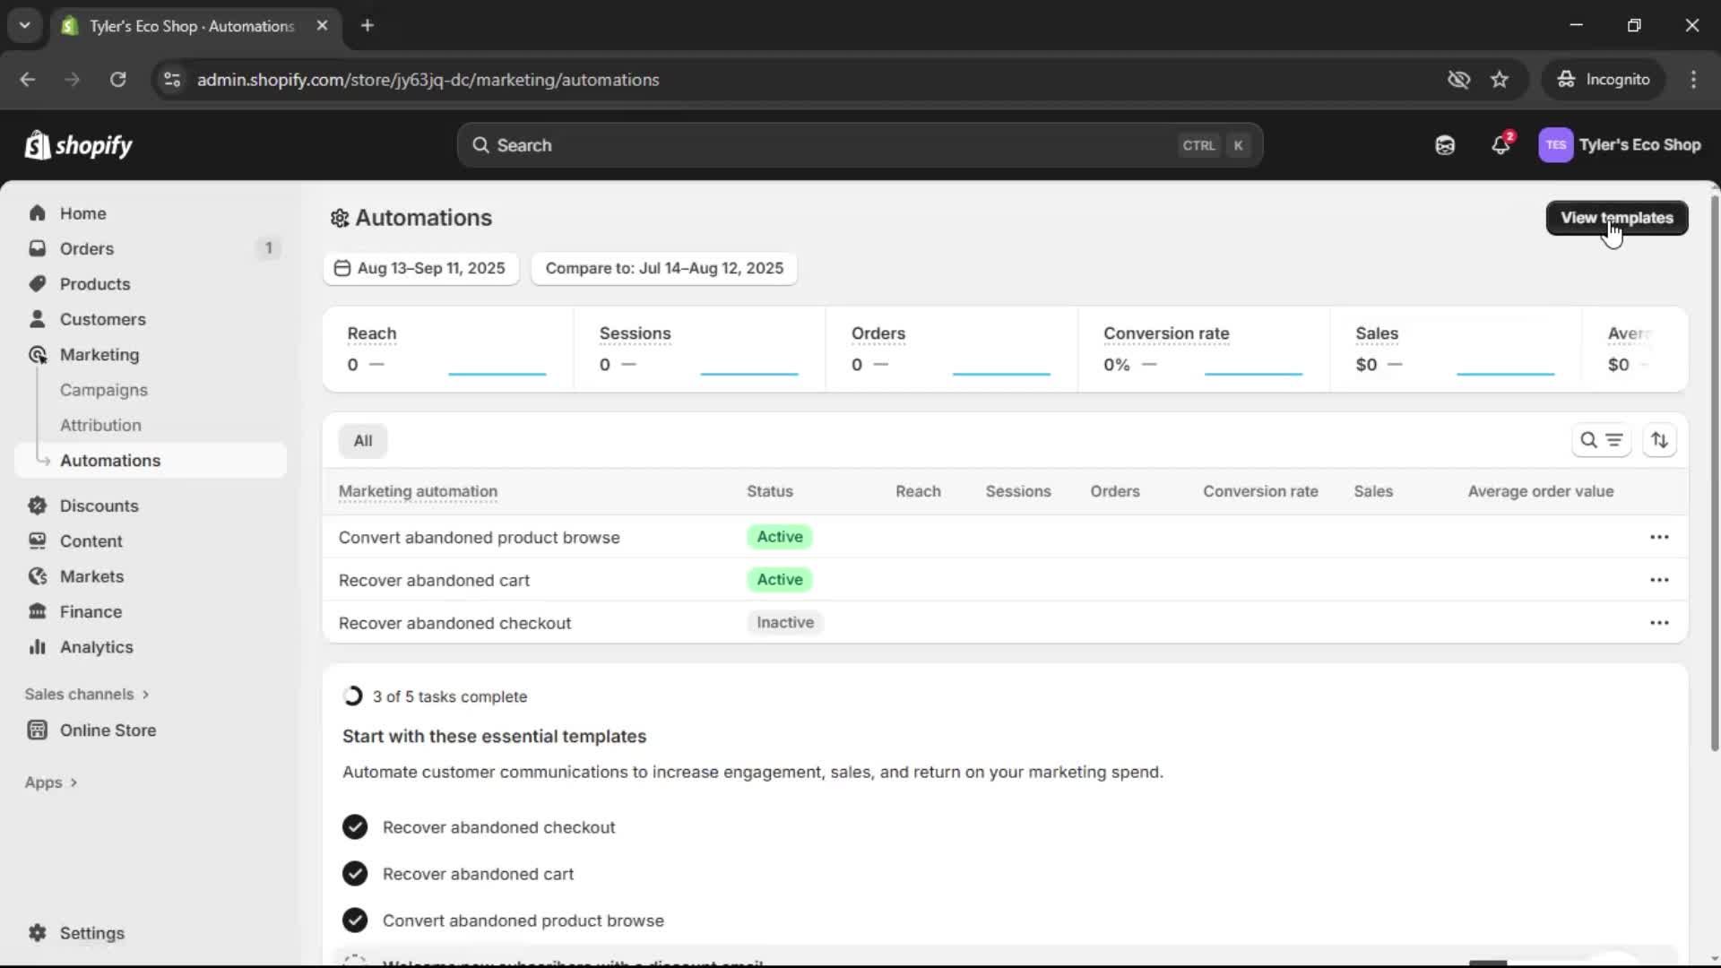Click the Inactive status badge
This screenshot has height=968, width=1721.
785,623
